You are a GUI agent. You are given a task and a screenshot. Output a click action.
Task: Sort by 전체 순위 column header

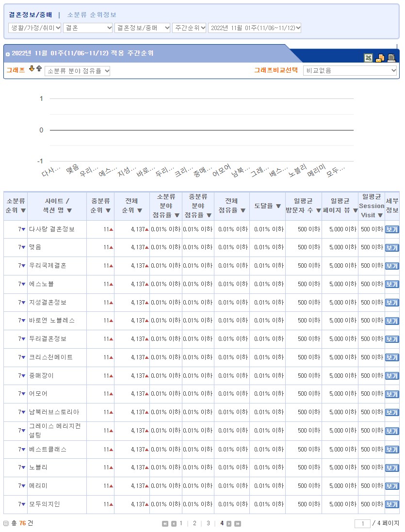pos(131,206)
